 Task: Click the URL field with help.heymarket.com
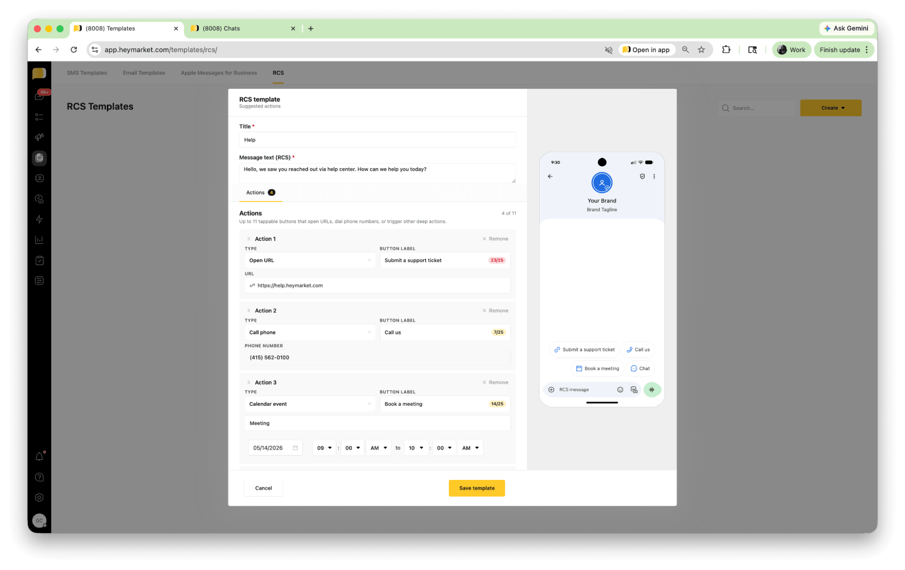(x=378, y=286)
